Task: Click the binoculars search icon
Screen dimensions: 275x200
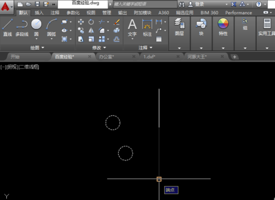Action: click(181, 5)
